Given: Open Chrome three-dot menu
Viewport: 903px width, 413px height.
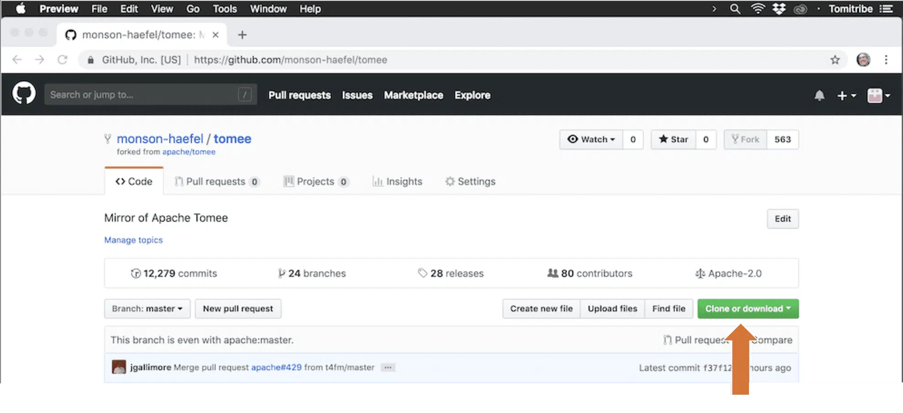Looking at the screenshot, I should (x=886, y=60).
